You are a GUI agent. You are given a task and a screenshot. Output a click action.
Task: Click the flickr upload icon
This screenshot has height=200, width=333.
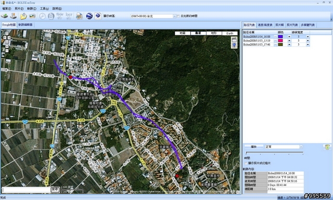[60, 16]
